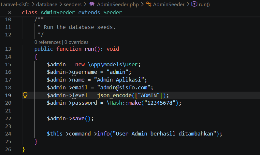Screen dimensions: 260x155
Task: Click the class symbol icon before AdminSeeder
Action: tap(148, 4)
